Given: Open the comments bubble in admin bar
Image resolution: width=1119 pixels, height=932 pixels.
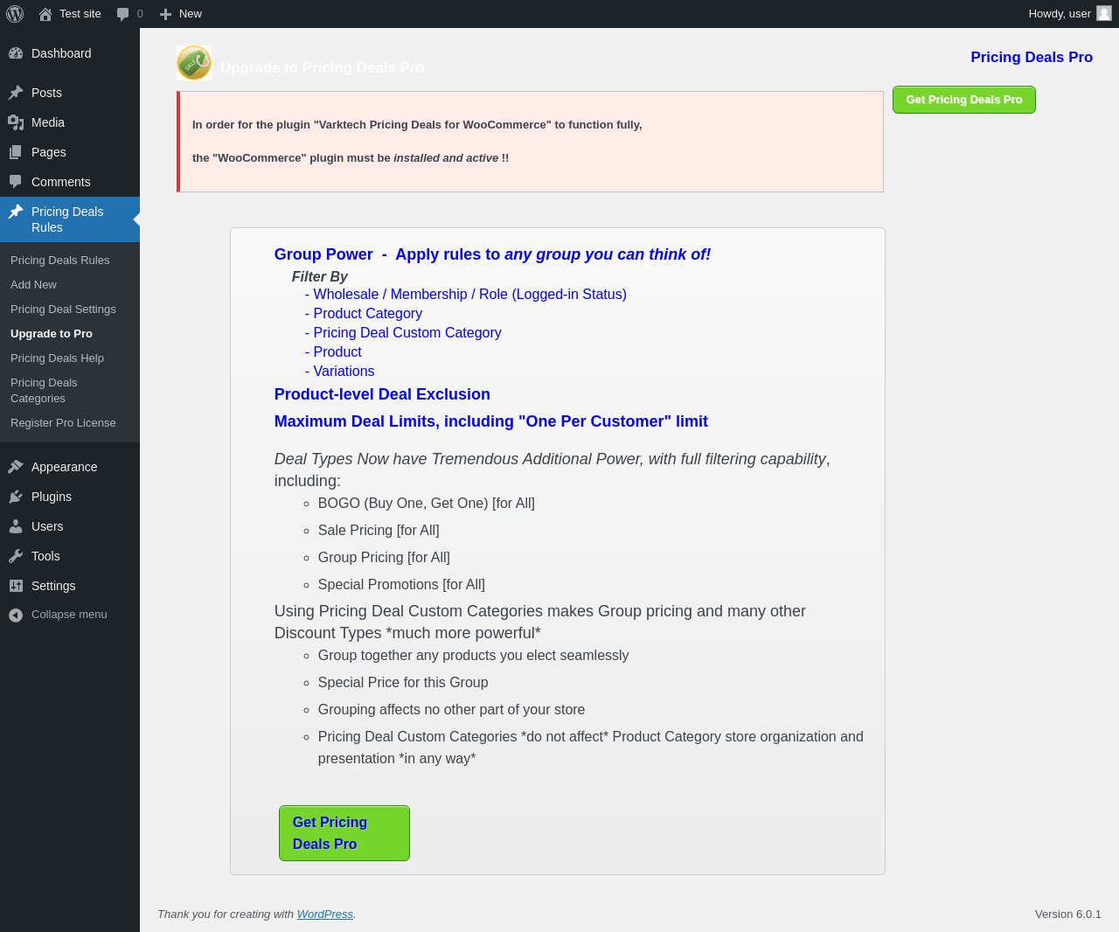Looking at the screenshot, I should [122, 14].
